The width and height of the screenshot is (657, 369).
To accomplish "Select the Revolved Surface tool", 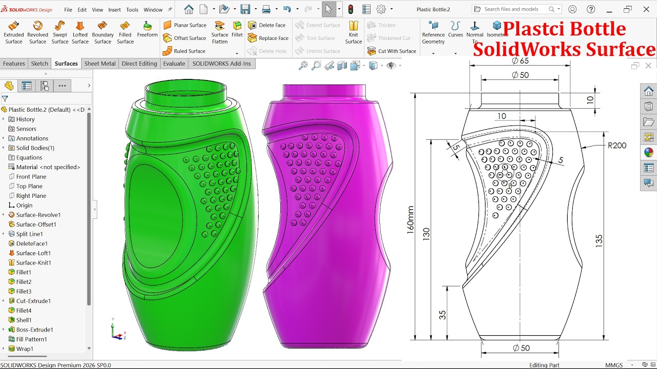I will point(37,32).
